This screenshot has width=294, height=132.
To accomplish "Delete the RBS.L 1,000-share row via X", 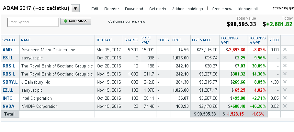I will [285, 74].
